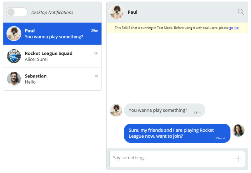Click your own avatar next to the sent message
Image resolution: width=251 pixels, height=173 pixels.
(x=238, y=131)
